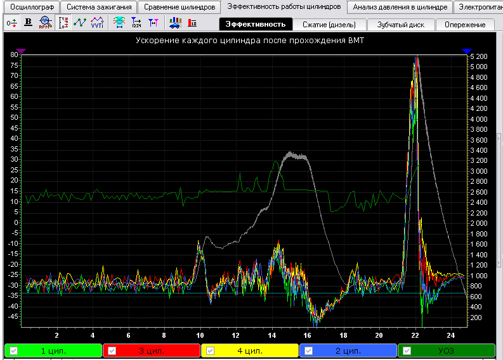Click the cyan waveform range icon
This screenshot has width=503, height=360.
(x=119, y=23)
